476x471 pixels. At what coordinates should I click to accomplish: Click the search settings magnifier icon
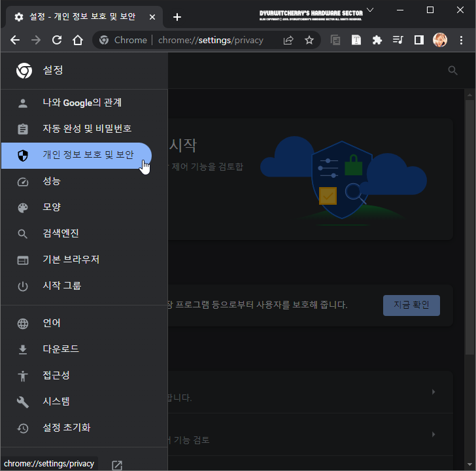tap(452, 71)
